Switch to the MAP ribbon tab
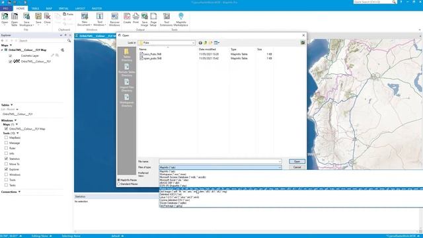The height and width of the screenshot is (238, 423). click(x=49, y=9)
